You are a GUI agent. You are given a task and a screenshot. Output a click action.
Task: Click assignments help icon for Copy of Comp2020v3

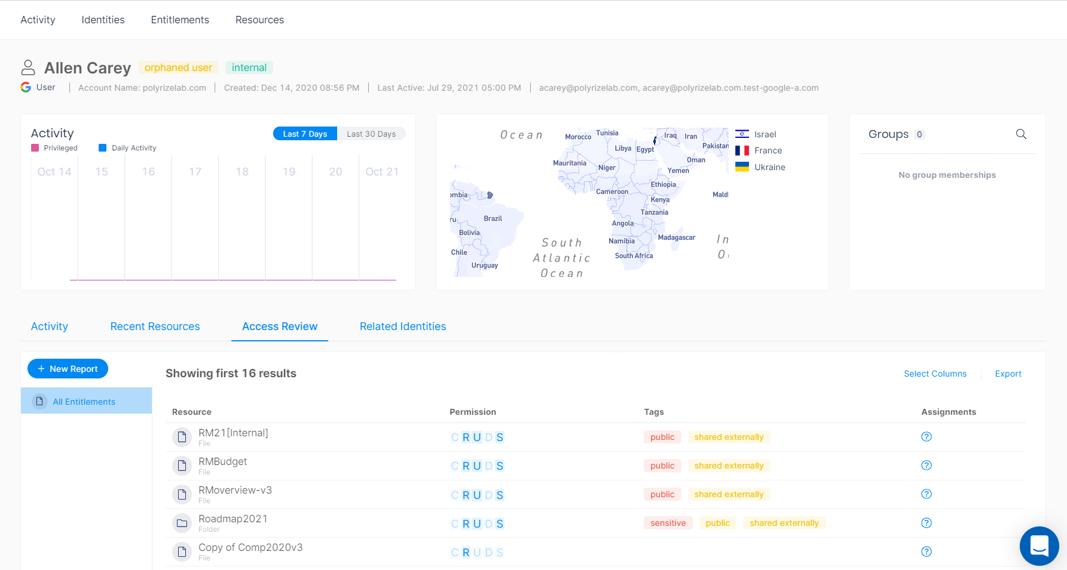[927, 551]
